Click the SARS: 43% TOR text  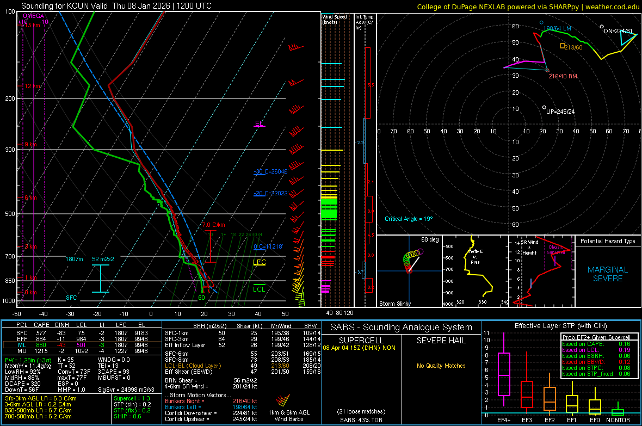tap(361, 420)
